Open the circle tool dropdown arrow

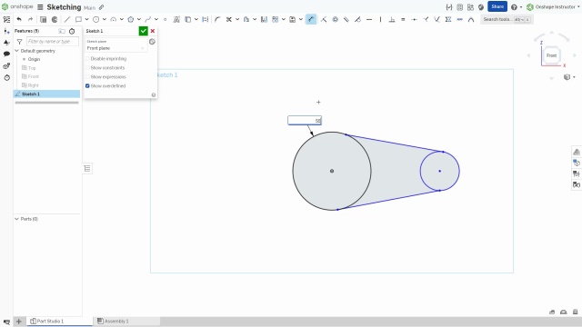(105, 19)
